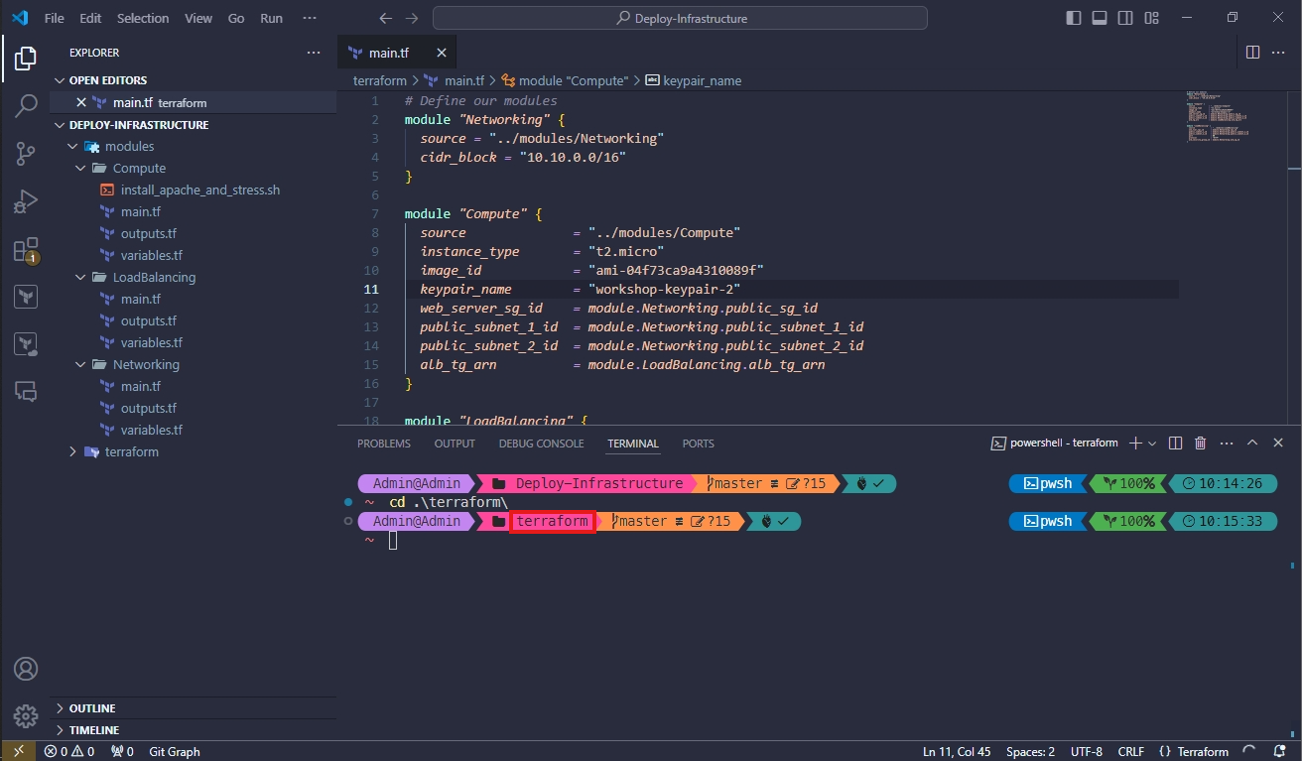Image resolution: width=1302 pixels, height=761 pixels.
Task: Close main.tf in Open Editors list
Action: pyautogui.click(x=82, y=102)
